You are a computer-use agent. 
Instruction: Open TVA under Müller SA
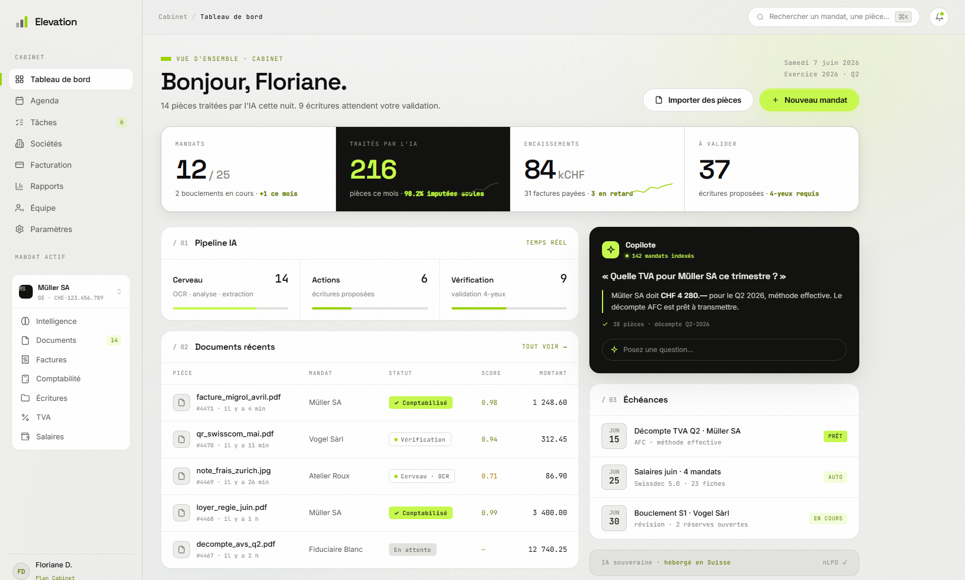pyautogui.click(x=71, y=417)
